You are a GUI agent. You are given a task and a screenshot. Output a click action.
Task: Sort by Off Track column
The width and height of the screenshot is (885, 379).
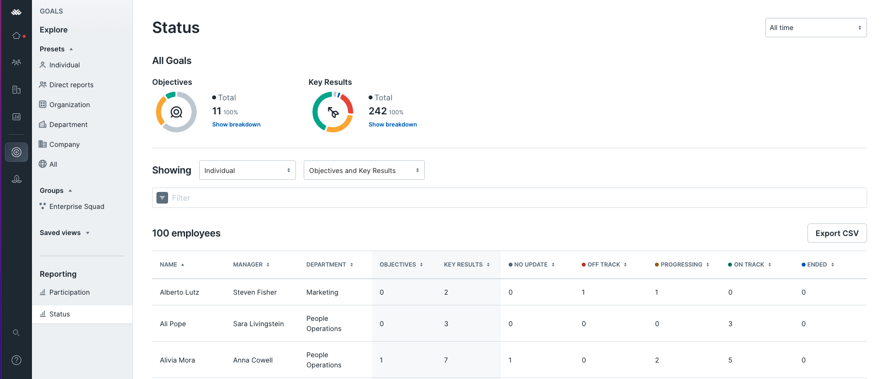click(605, 265)
